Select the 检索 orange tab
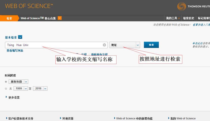 click(x=9, y=18)
